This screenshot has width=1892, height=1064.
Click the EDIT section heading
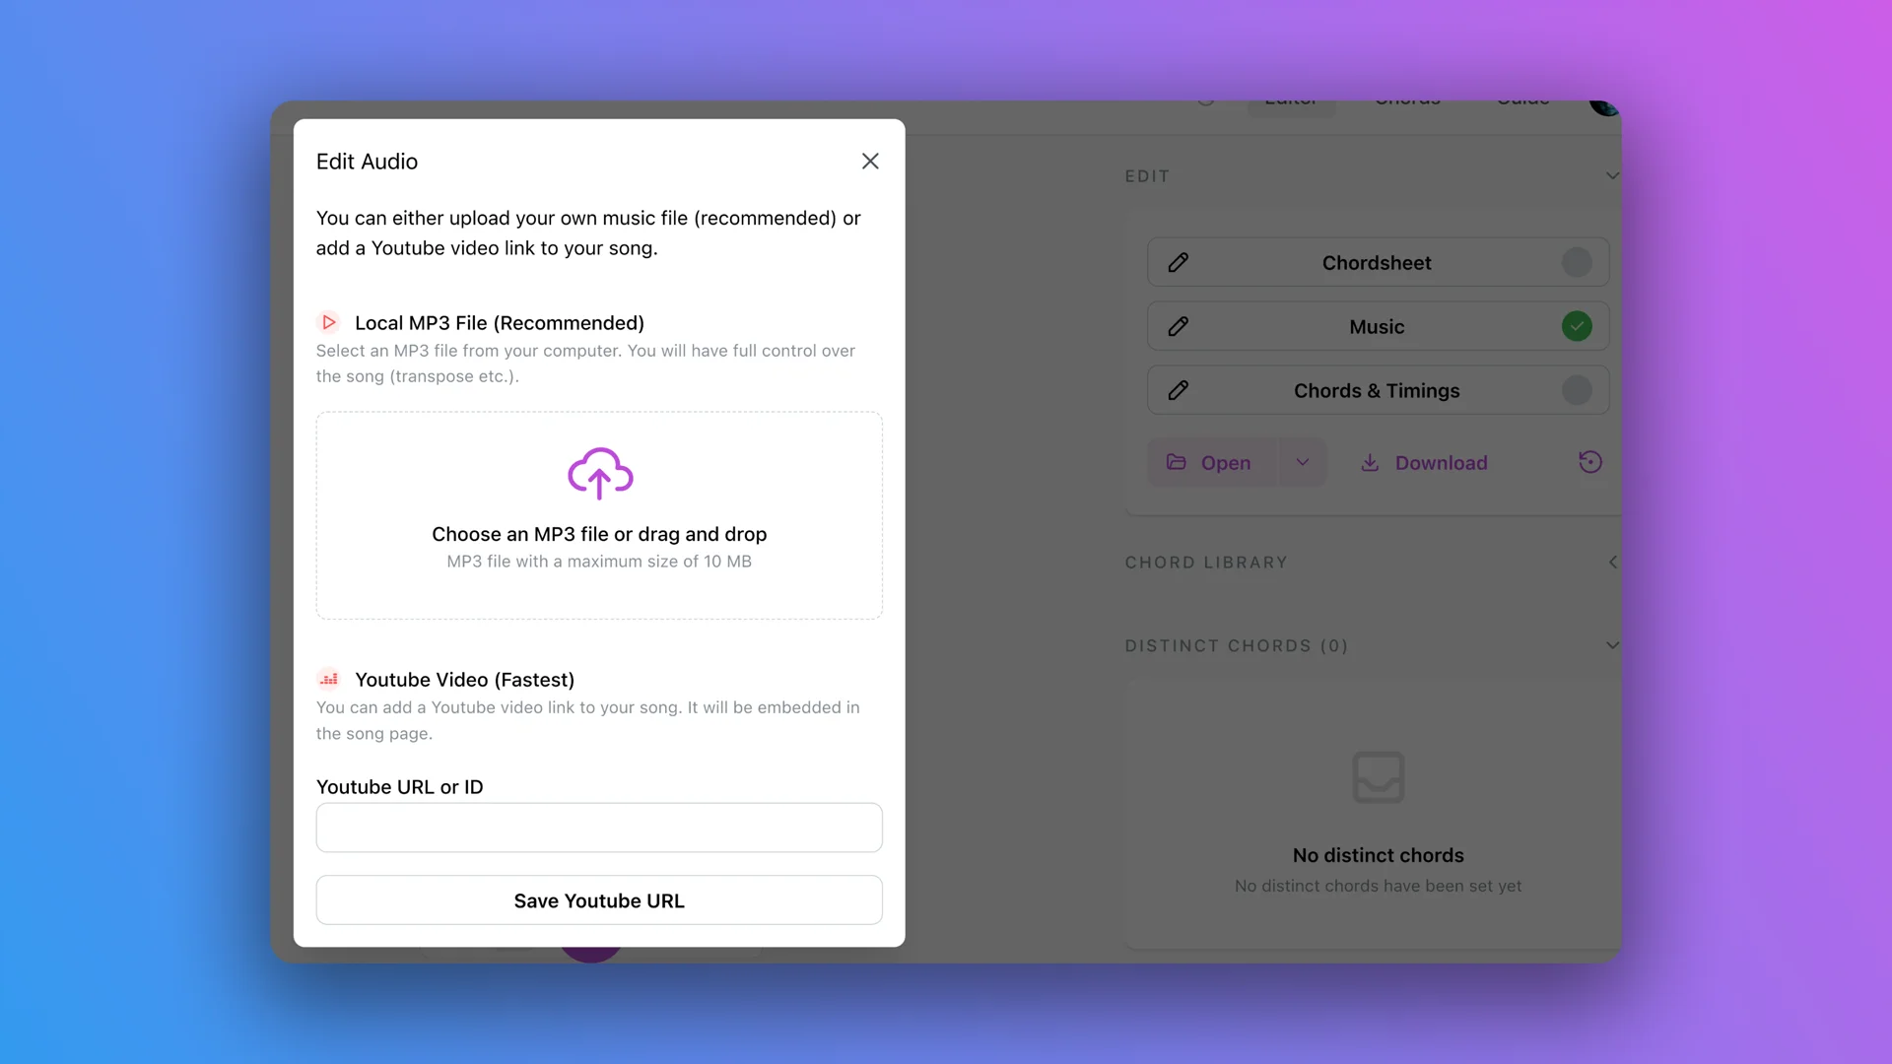[1147, 176]
